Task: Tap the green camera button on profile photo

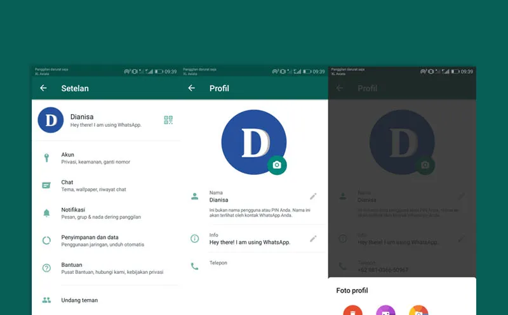Action: point(276,165)
